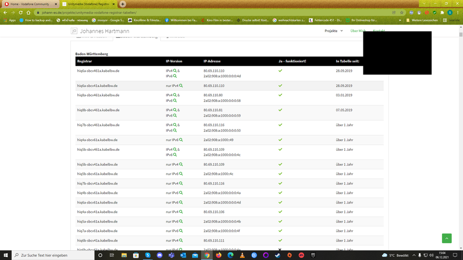Click IP address 80.69.110.111

click(x=214, y=241)
